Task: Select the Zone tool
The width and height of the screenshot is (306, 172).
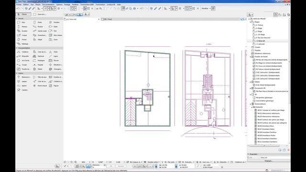Action: pos(53,40)
